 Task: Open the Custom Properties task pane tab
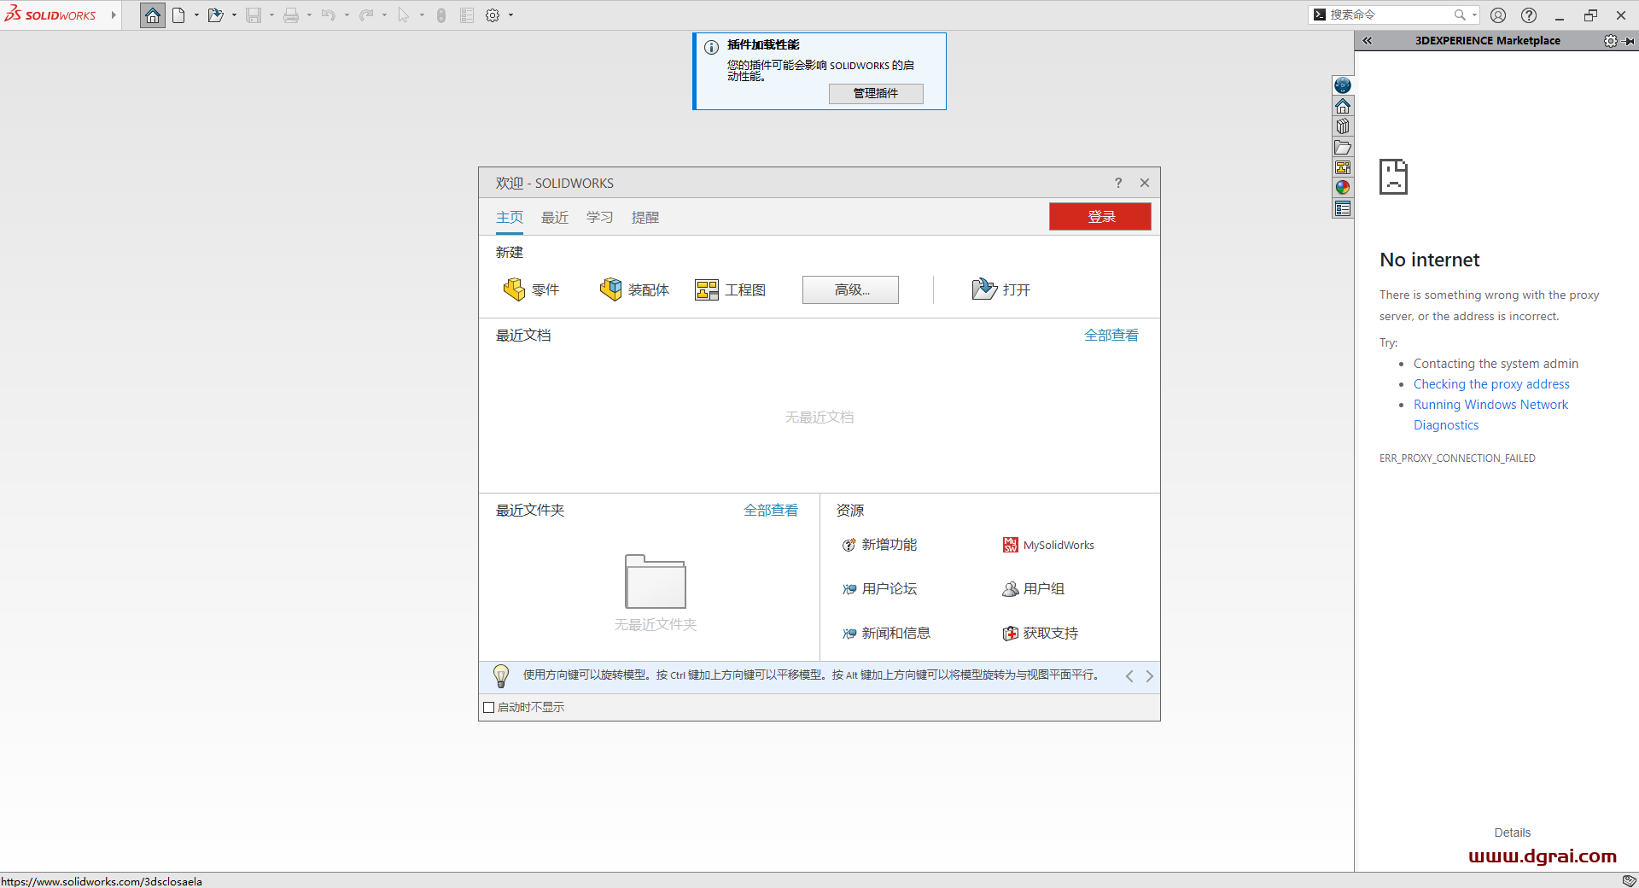click(1343, 208)
